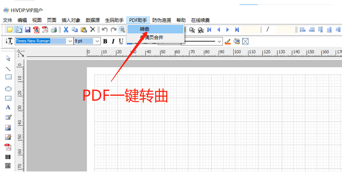Open the 插入对象 menu
Viewport: 342px width, 173px height.
pos(71,20)
